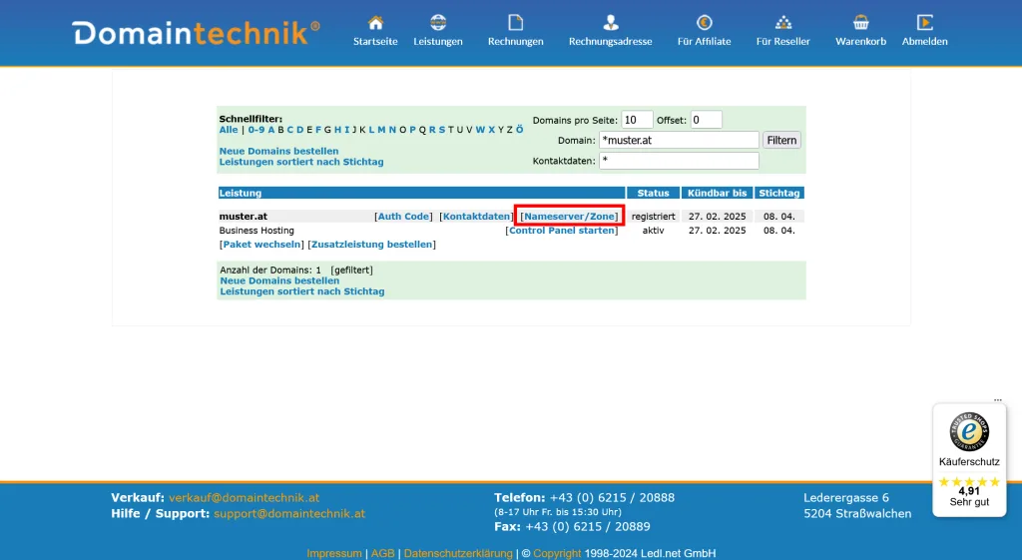This screenshot has width=1022, height=560.
Task: Focus the Domains pro Seite field
Action: (637, 120)
